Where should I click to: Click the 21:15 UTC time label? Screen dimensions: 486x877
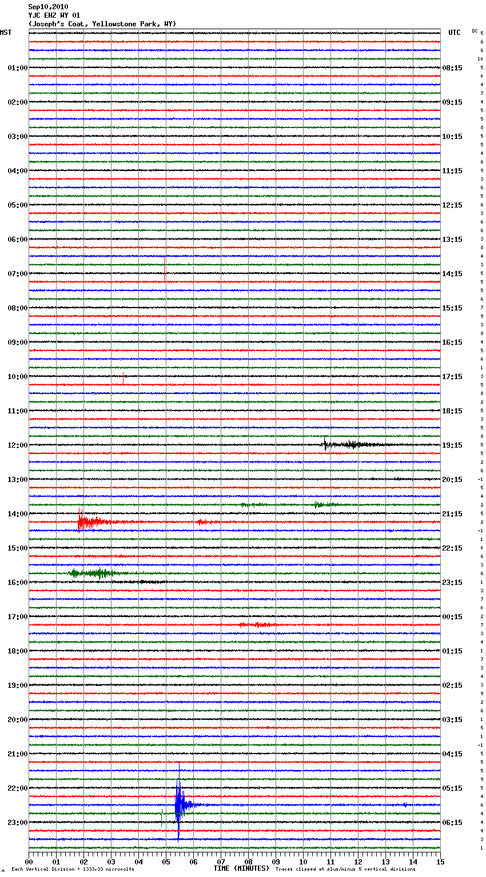pyautogui.click(x=452, y=514)
